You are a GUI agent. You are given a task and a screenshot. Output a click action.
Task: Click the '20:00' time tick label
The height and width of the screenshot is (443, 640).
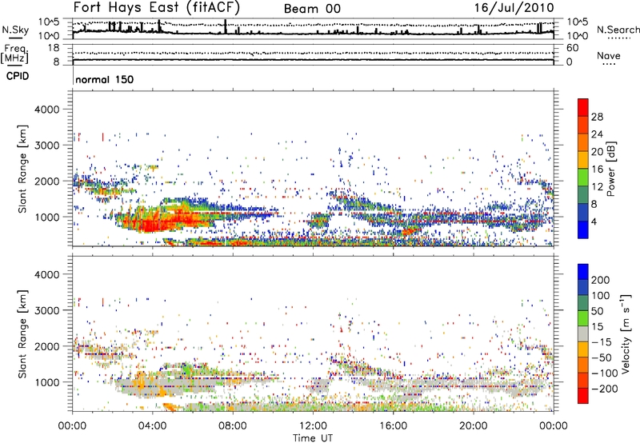(473, 426)
